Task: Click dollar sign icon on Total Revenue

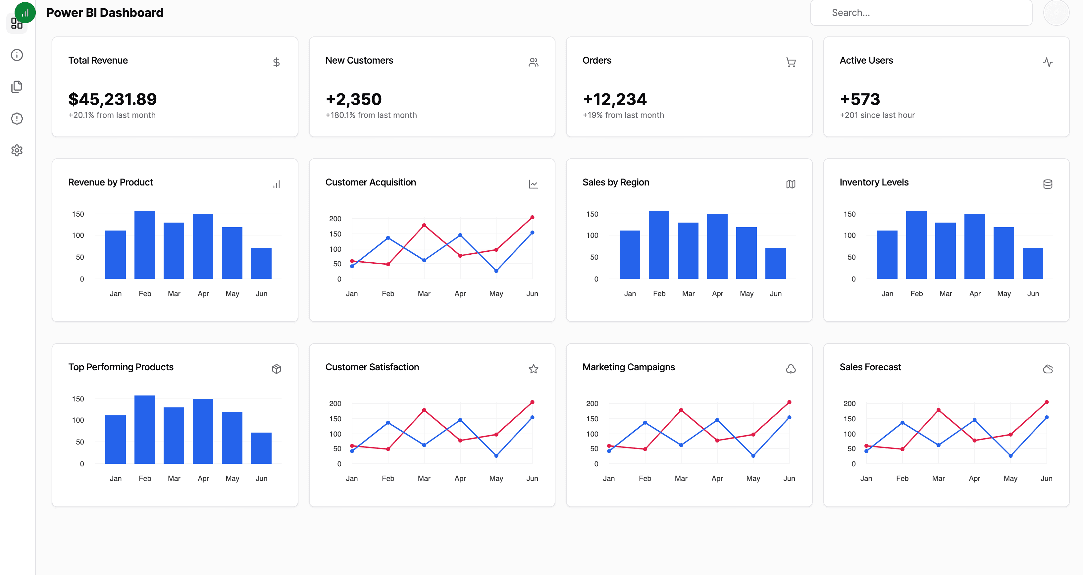Action: (276, 62)
